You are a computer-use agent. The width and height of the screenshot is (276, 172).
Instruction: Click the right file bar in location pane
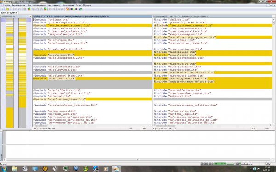pos(22,73)
